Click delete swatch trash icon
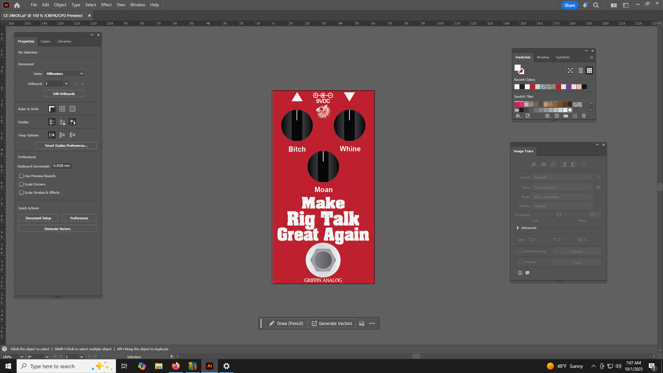This screenshot has width=663, height=373. [584, 116]
